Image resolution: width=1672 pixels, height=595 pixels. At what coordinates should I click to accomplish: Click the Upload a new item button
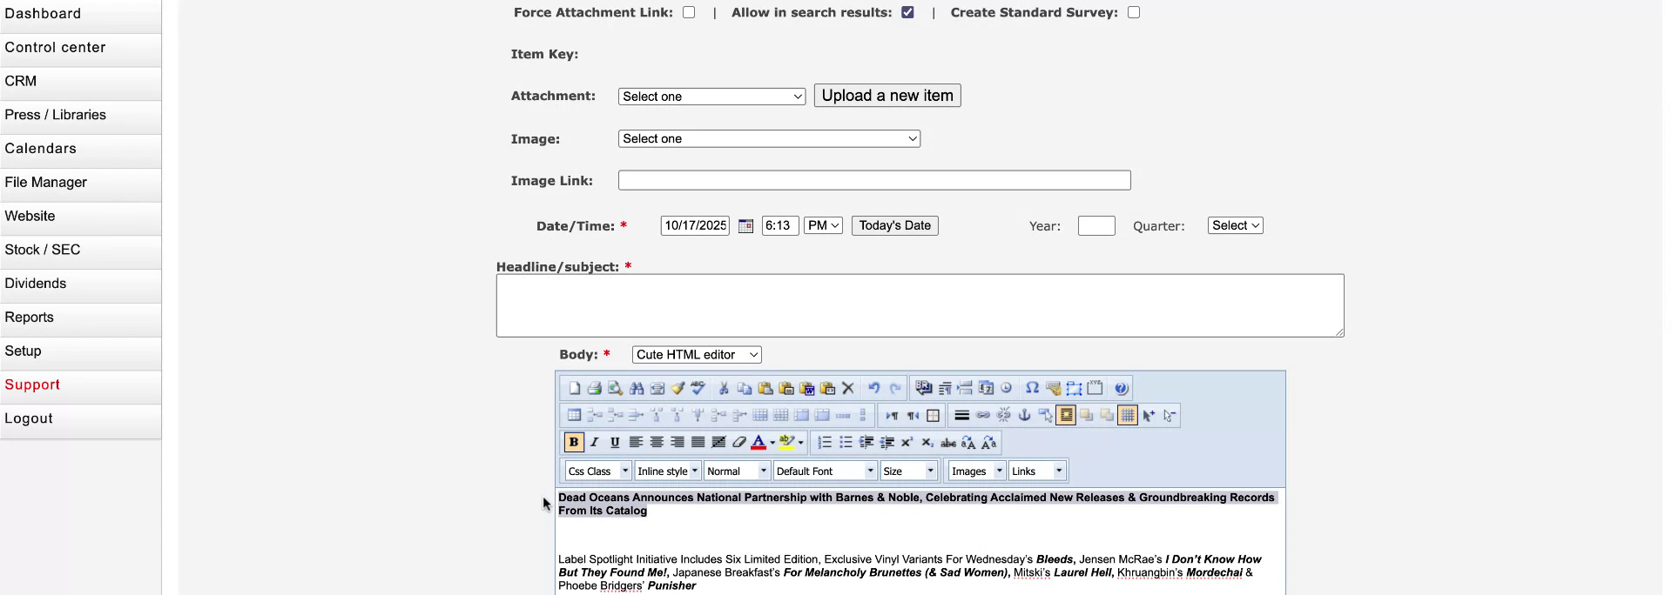click(887, 96)
